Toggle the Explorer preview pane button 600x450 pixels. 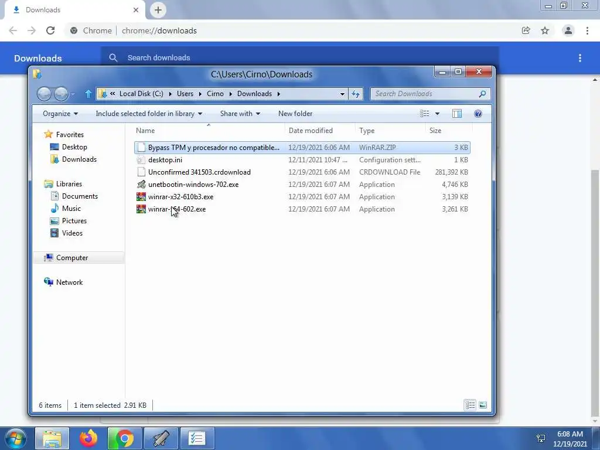[457, 114]
